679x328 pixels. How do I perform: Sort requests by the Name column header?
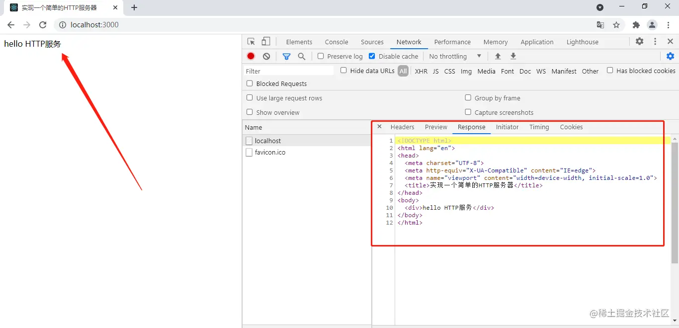point(307,127)
